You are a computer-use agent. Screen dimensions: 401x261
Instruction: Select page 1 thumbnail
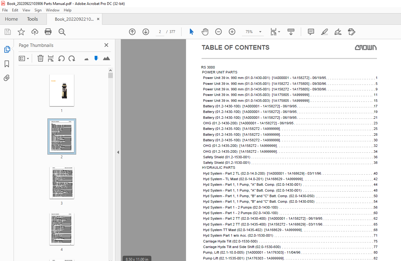pyautogui.click(x=62, y=90)
